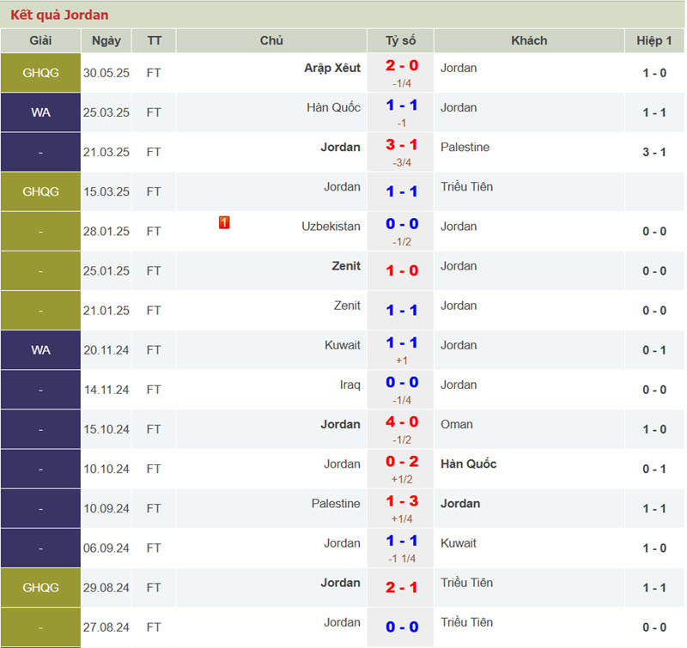Click the -1 1/4 handicap under Jordan vs Kuwait
The image size is (687, 648).
pos(402,559)
